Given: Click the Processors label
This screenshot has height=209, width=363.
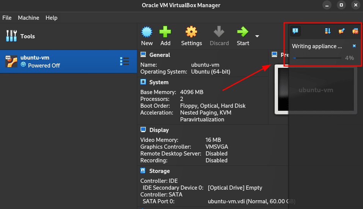Looking at the screenshot, I should pyautogui.click(x=155, y=99).
